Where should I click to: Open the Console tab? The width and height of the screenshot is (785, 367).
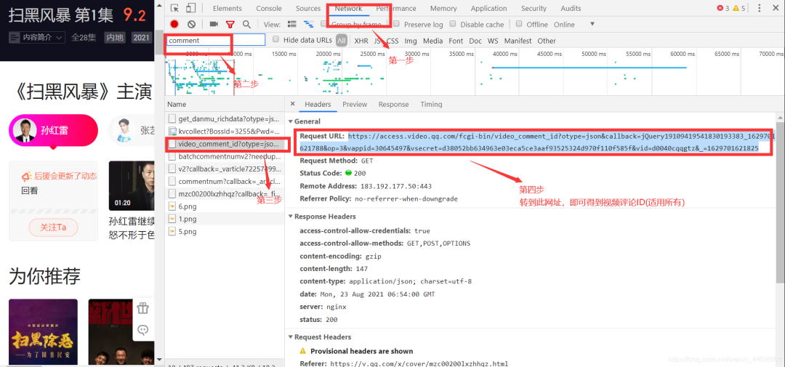point(269,8)
